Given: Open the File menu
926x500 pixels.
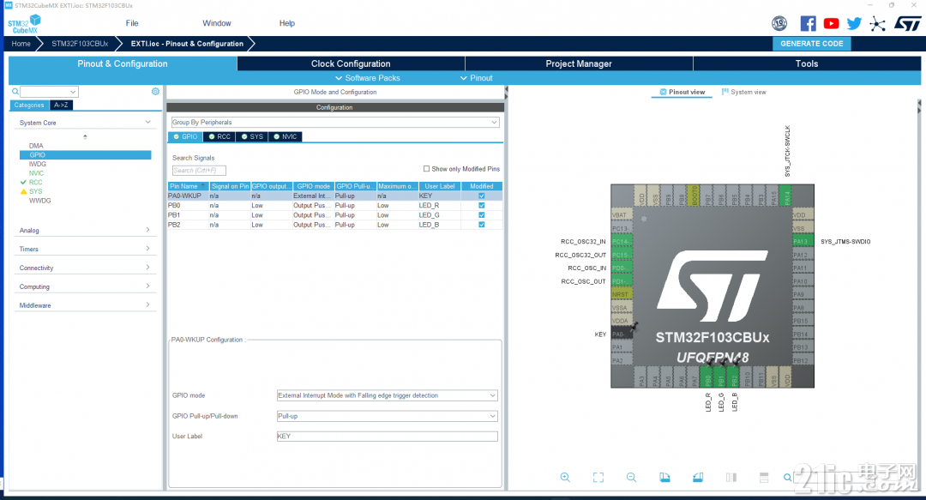Looking at the screenshot, I should [x=132, y=23].
